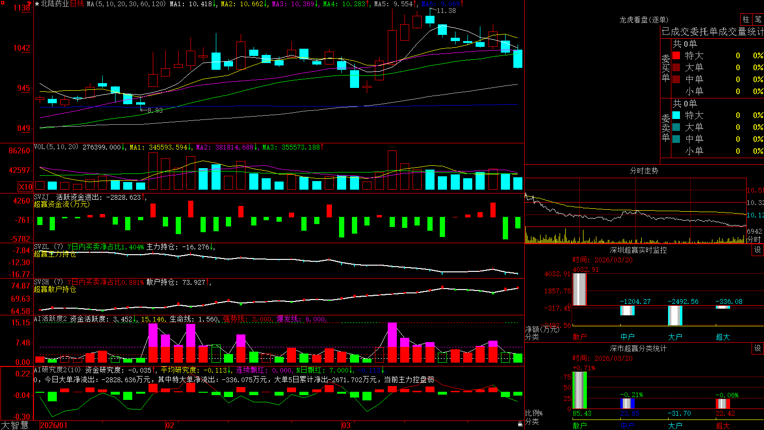The height and width of the screenshot is (430, 764).
Task: Click the 北陆药业 stock name in chart header
Action: tap(55, 4)
